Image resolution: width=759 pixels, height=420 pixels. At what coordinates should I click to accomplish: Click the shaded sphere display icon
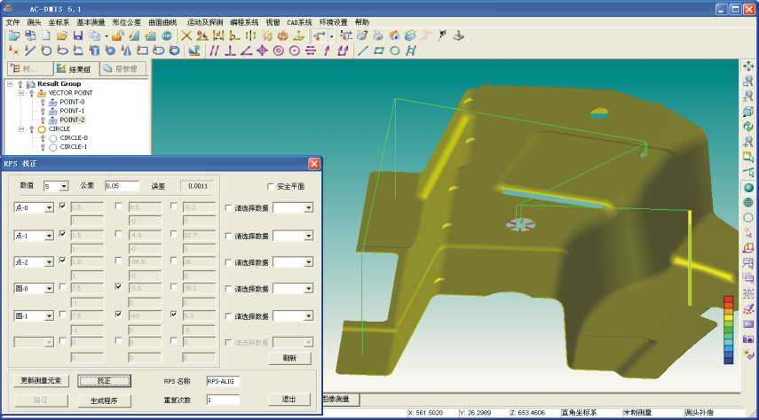coord(748,188)
